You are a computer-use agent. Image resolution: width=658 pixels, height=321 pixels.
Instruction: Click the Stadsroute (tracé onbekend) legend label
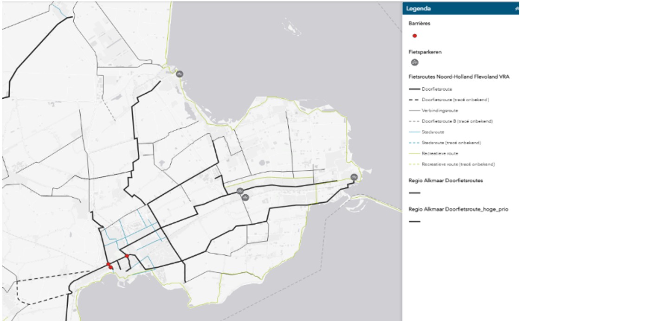[451, 143]
